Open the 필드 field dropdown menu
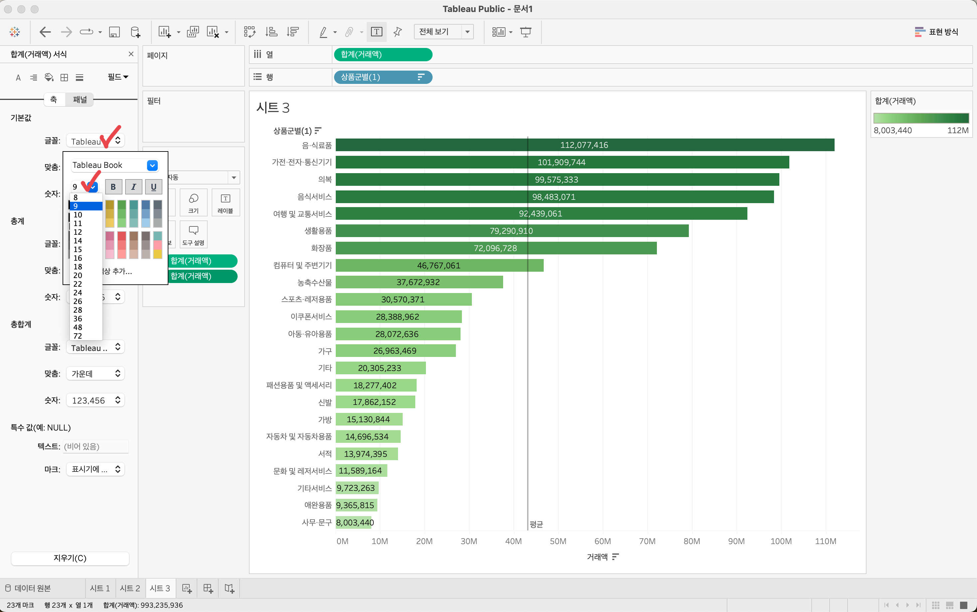Viewport: 977px width, 612px height. coord(118,77)
